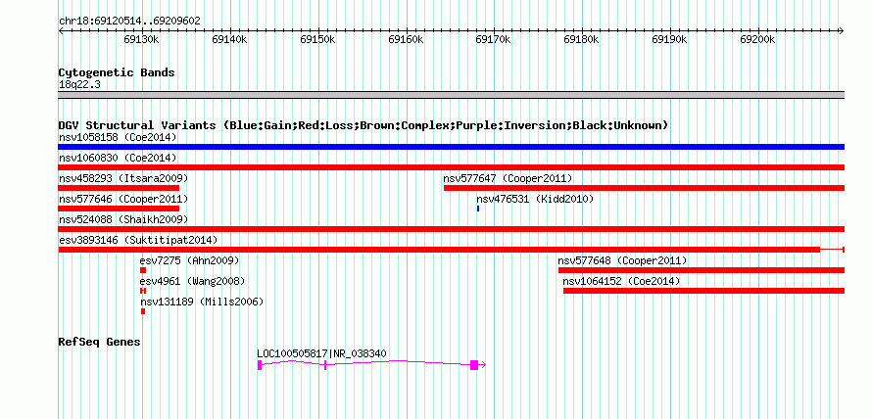Open the nsv458293 (Itsara2009) label
Viewport: 872px width, 419px height.
(x=123, y=178)
